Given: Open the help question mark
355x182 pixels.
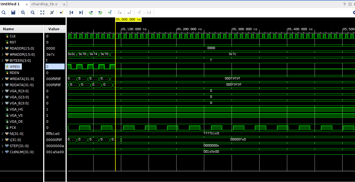Looking at the screenshot, I should coord(344,4).
